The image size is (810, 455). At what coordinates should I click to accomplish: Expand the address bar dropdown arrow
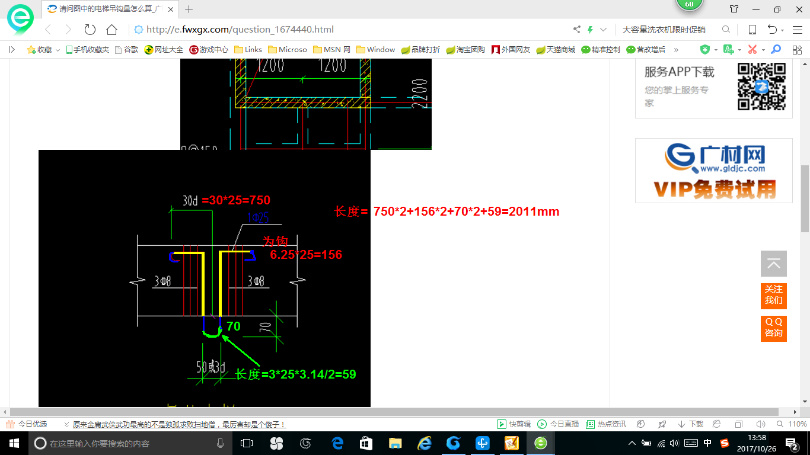coord(604,30)
